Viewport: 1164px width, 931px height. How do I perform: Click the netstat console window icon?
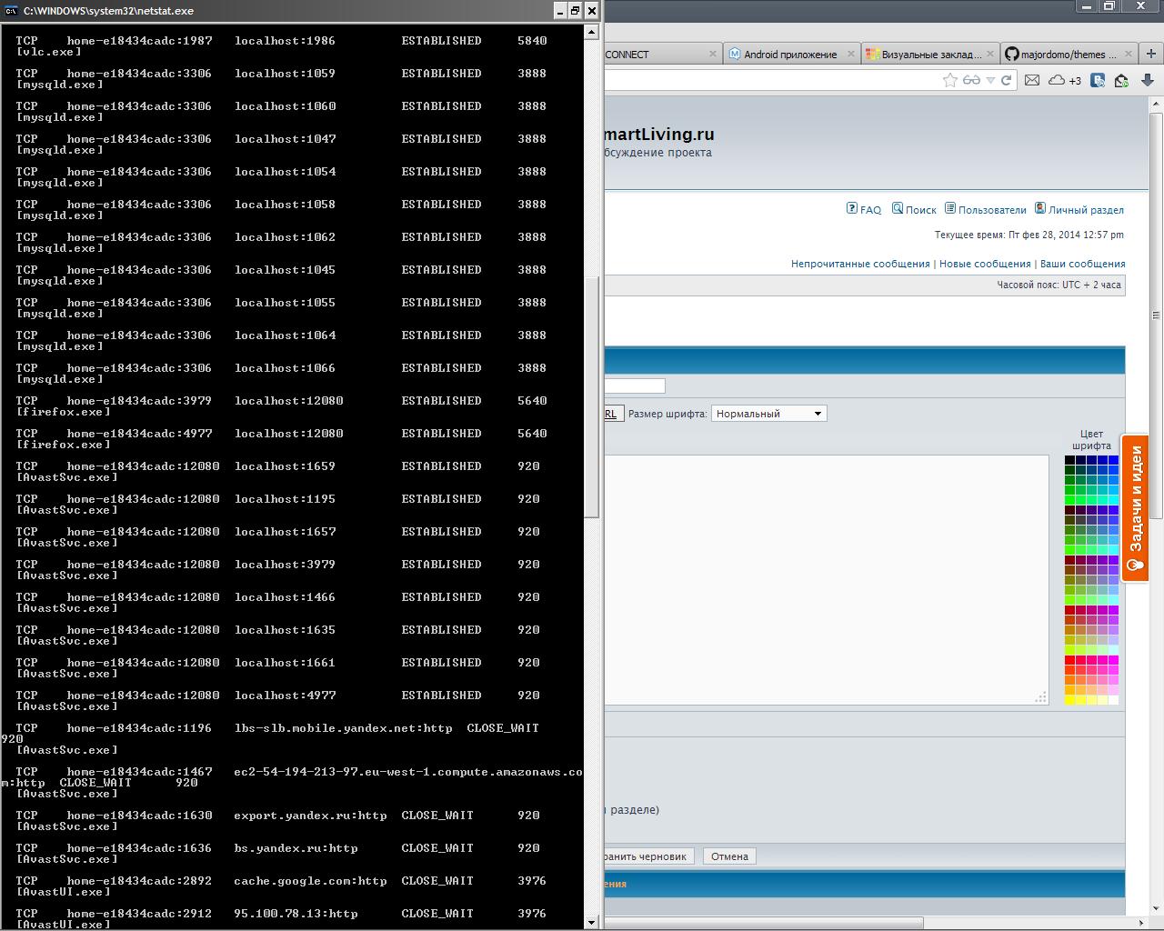(11, 11)
